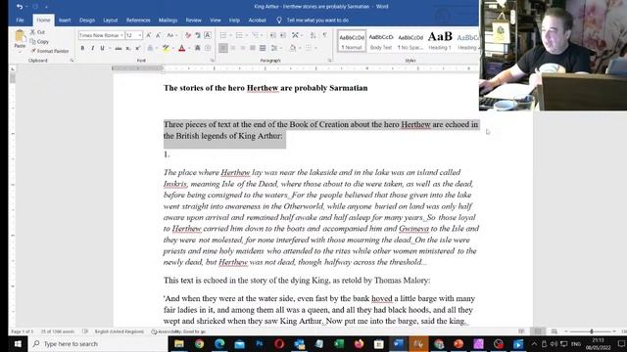Image resolution: width=627 pixels, height=352 pixels.
Task: Decrease the font size
Action: tap(159, 35)
